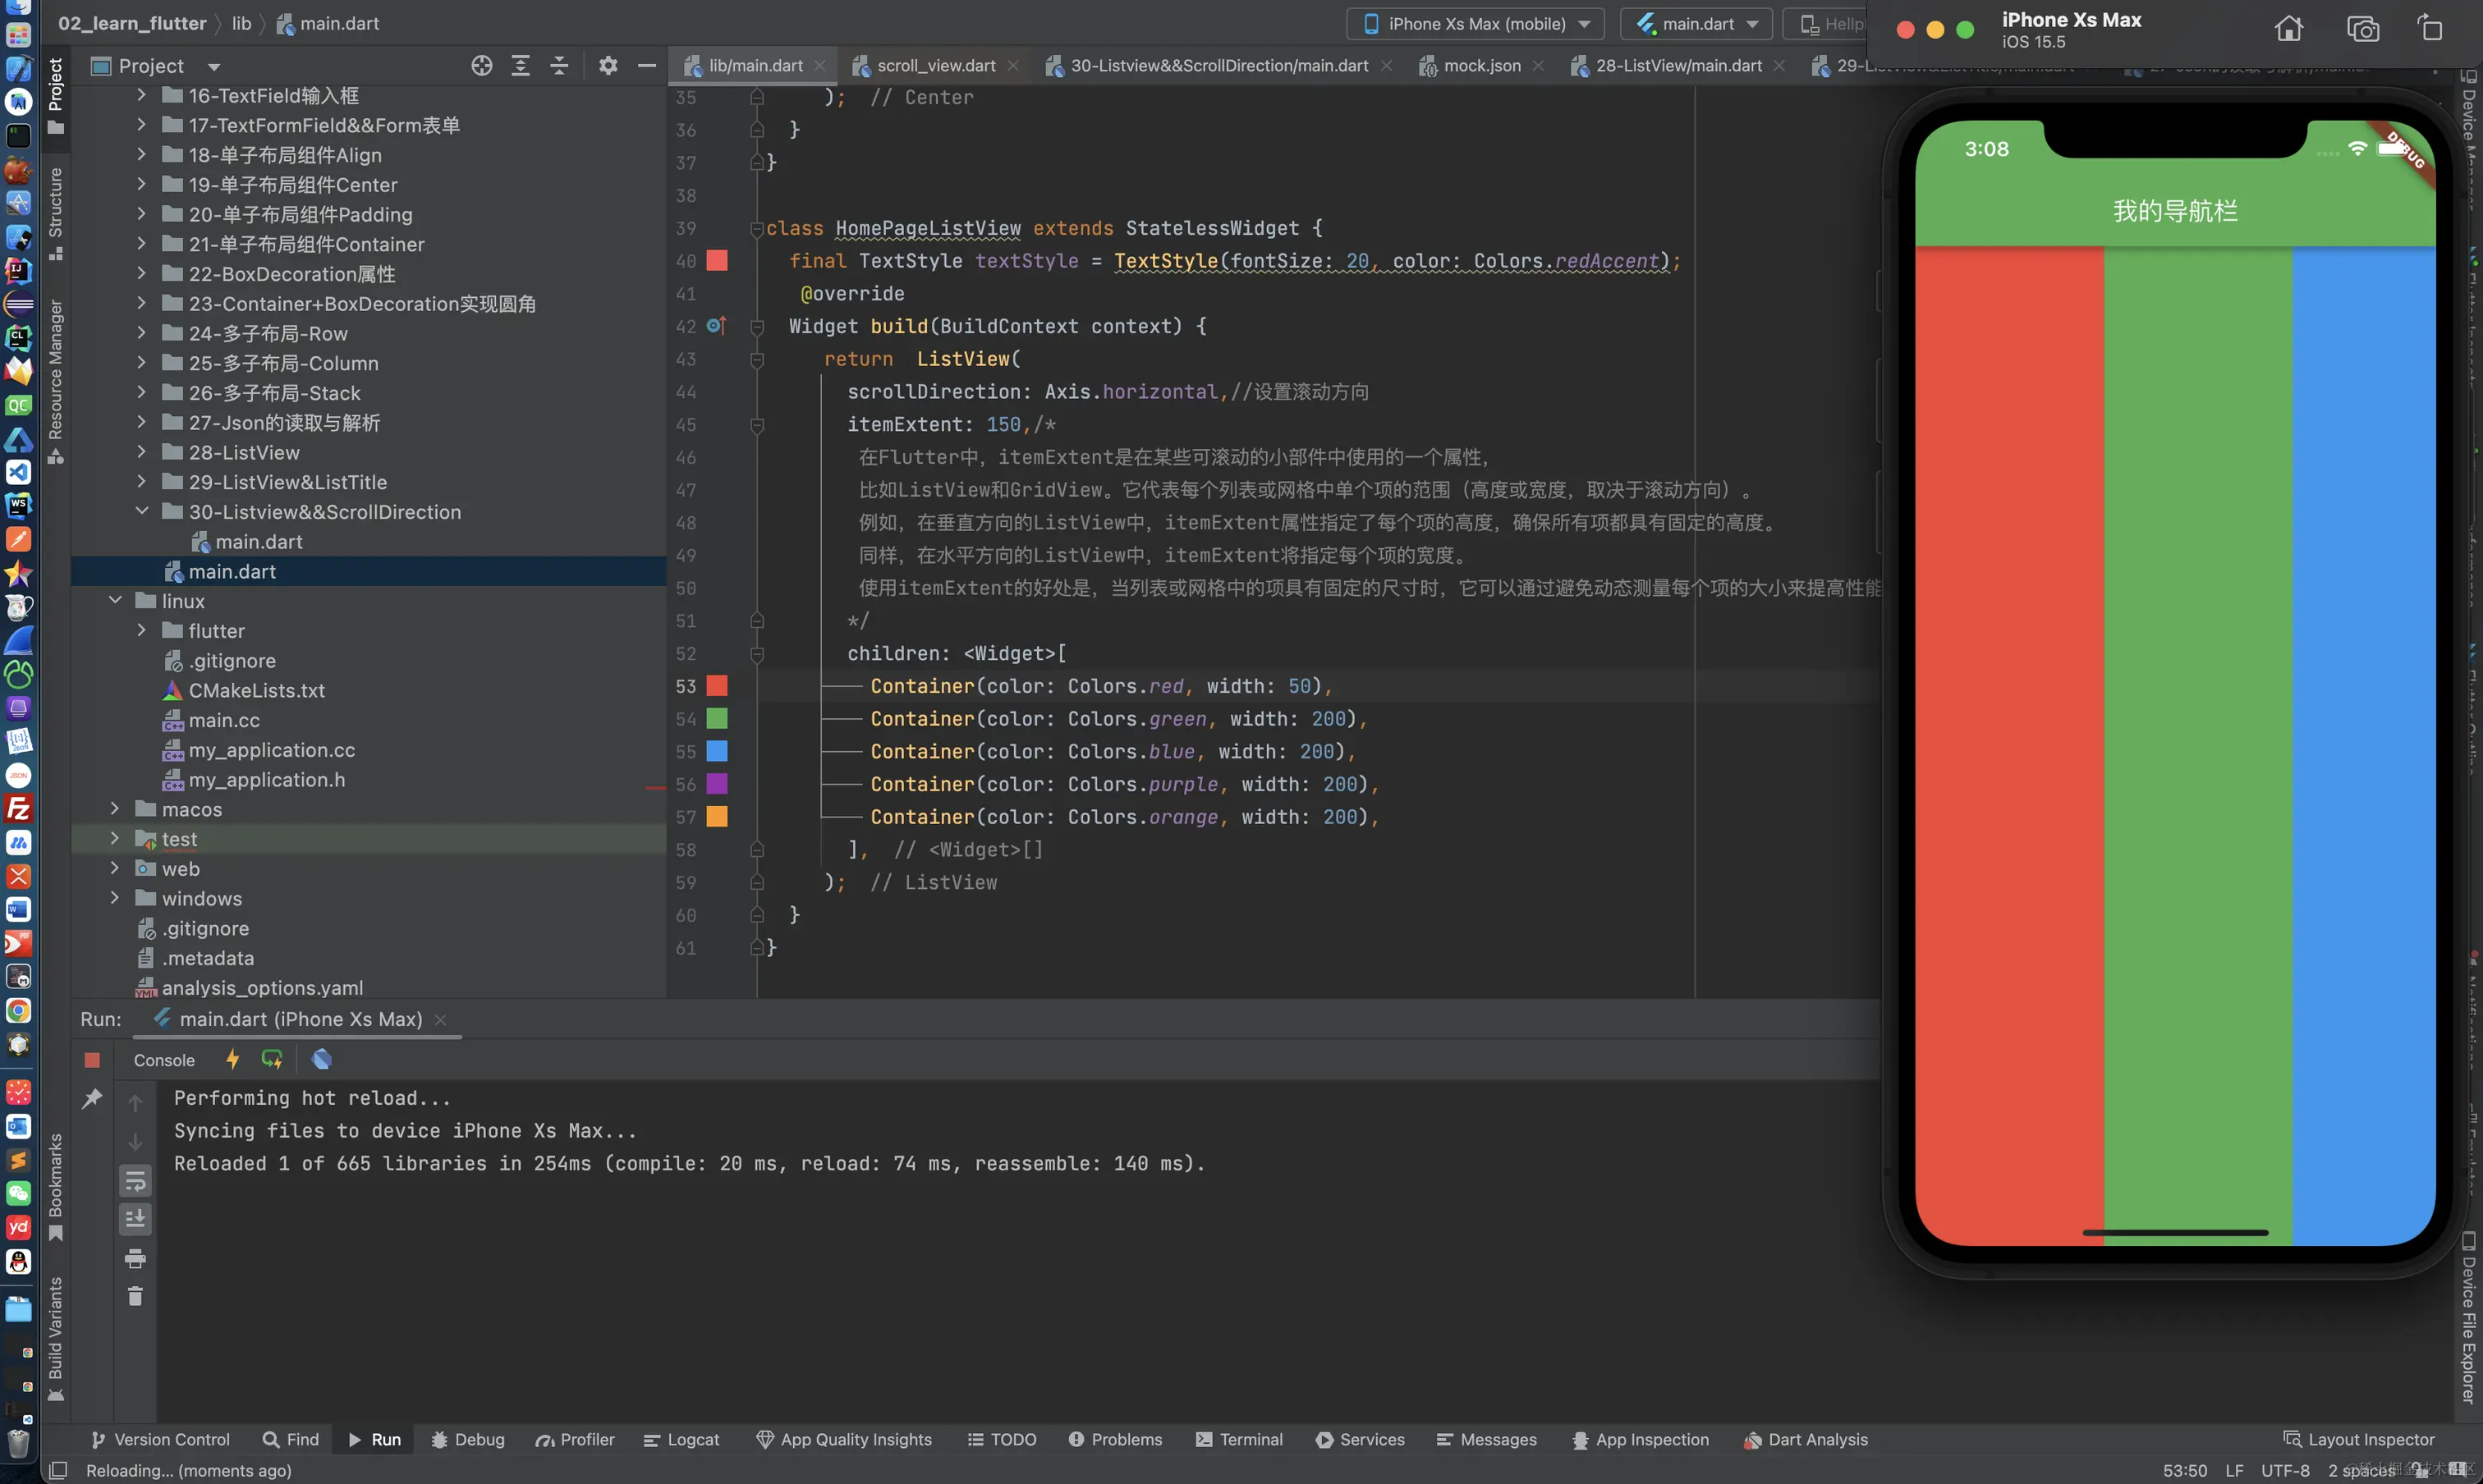Click lib in breadcrumb path
2483x1484 pixels.
241,23
